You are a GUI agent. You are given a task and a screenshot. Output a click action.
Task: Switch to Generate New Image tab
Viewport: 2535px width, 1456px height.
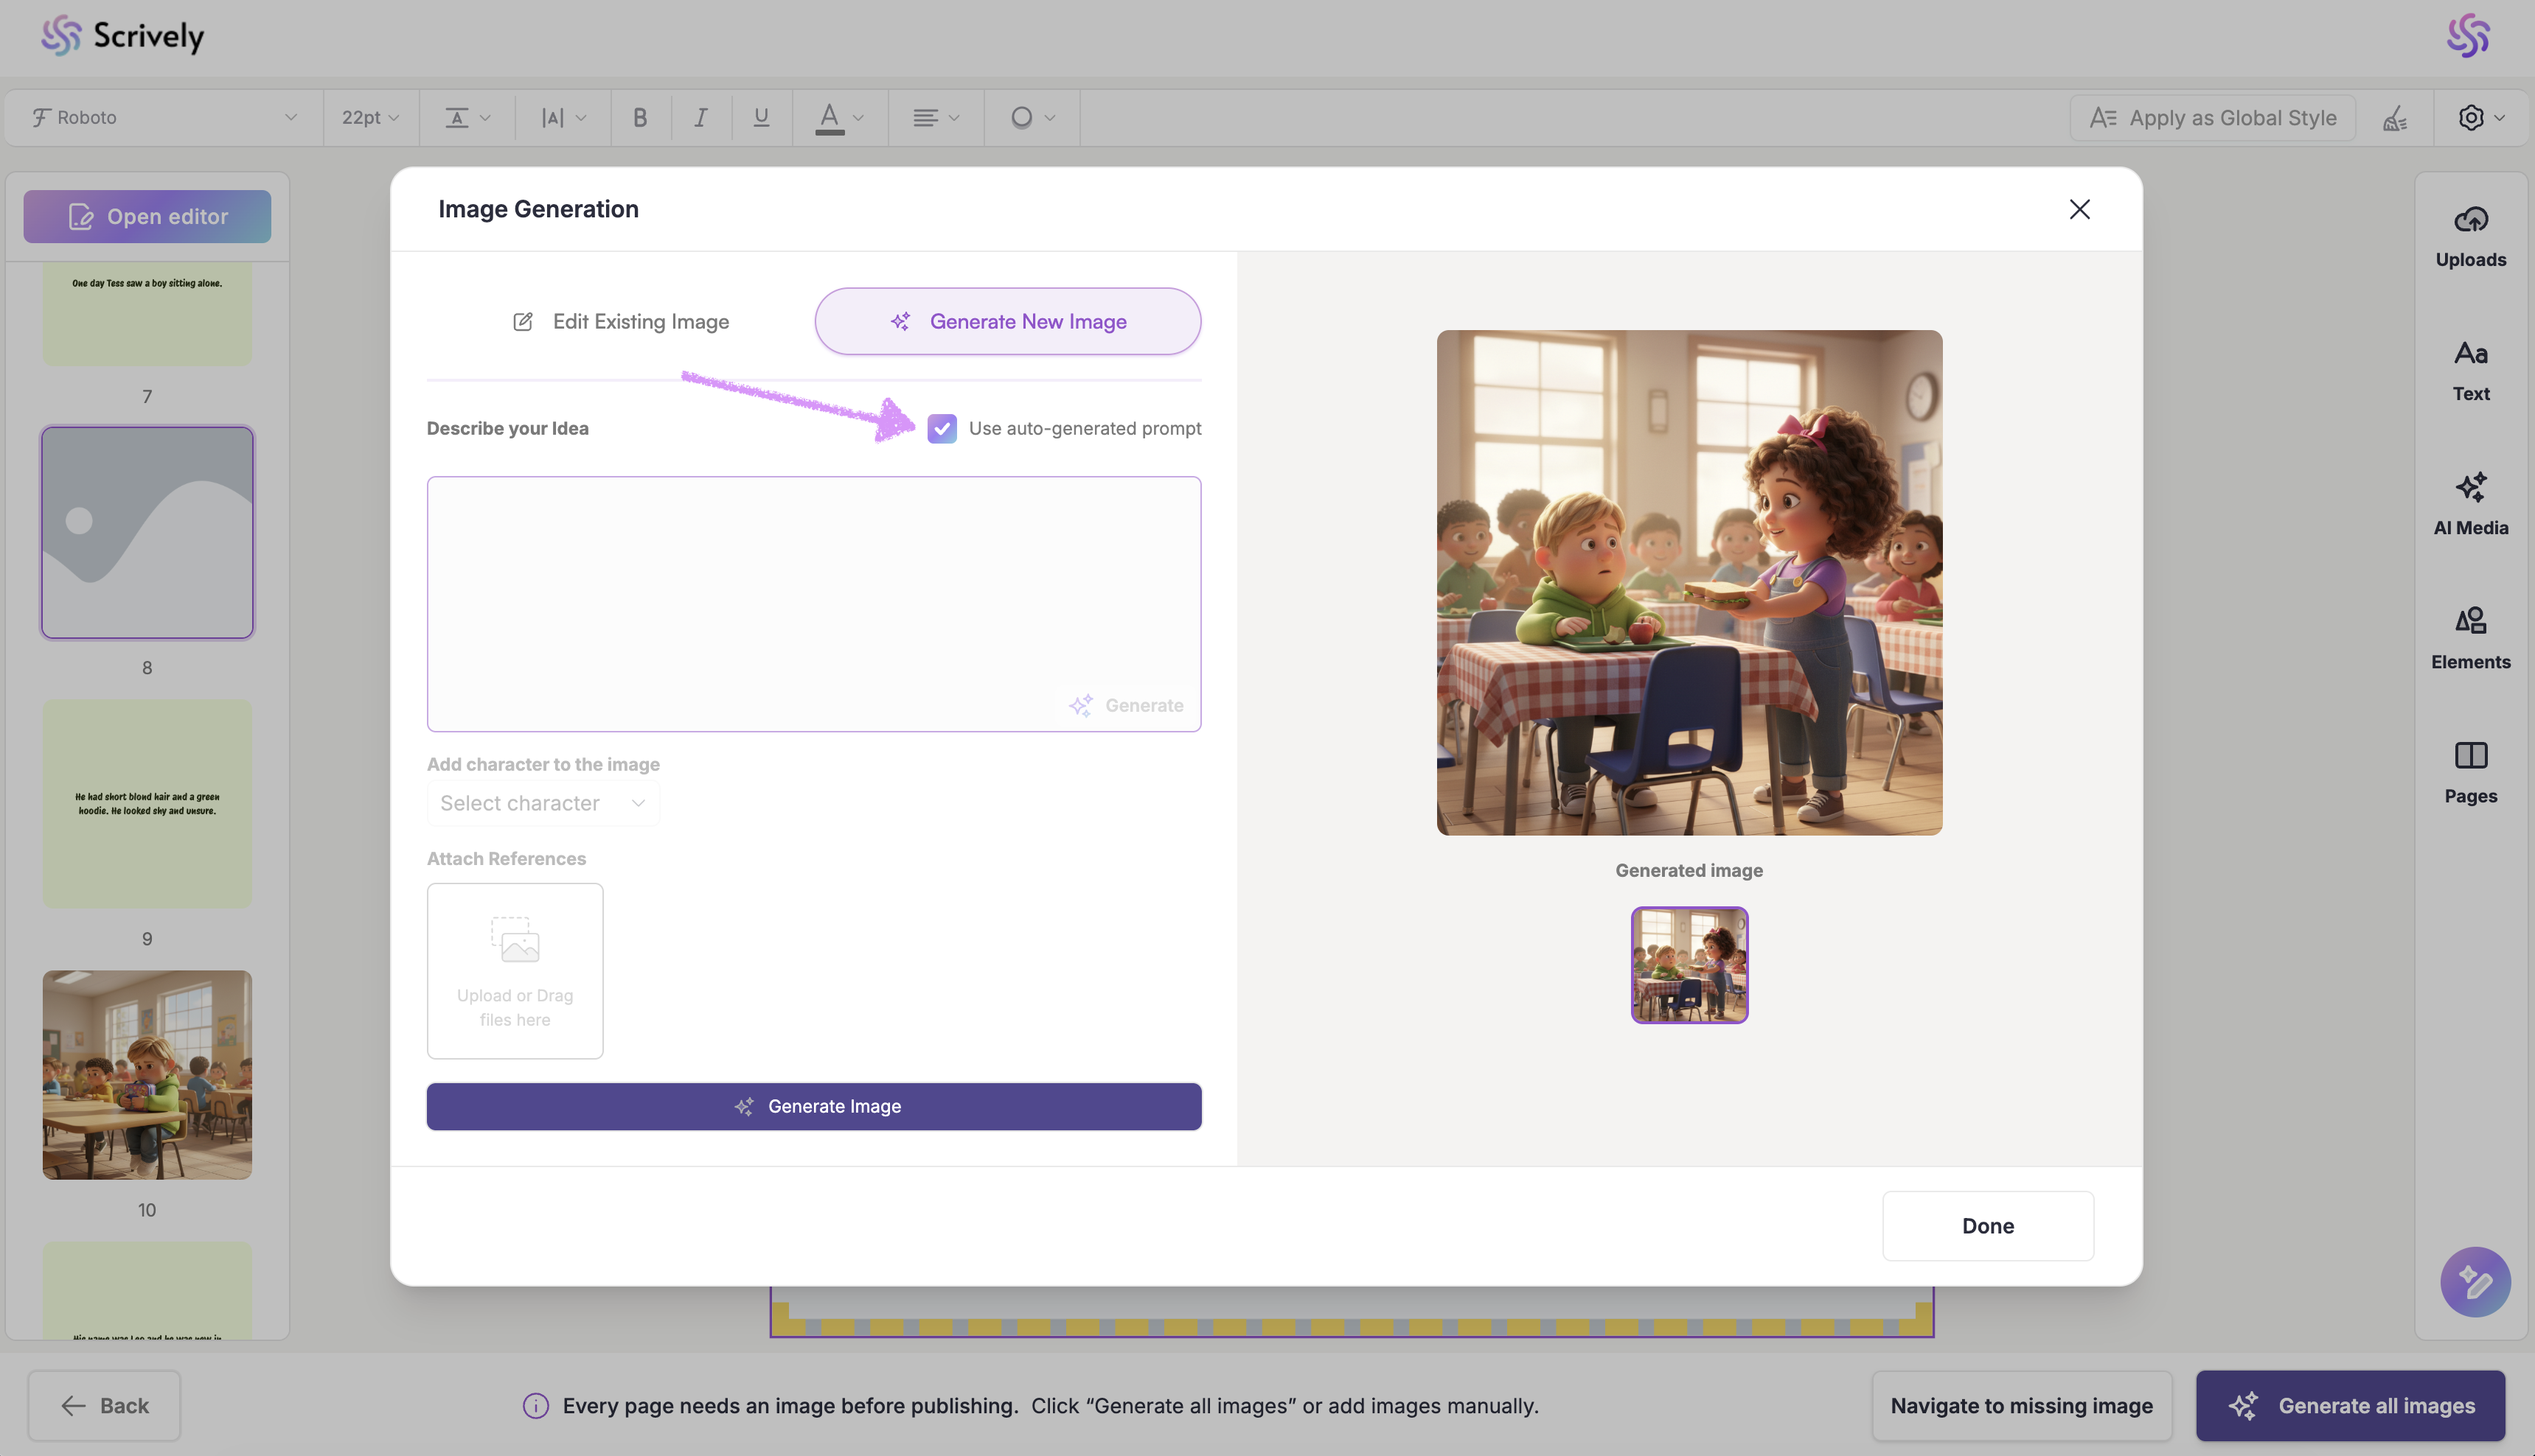point(1007,322)
